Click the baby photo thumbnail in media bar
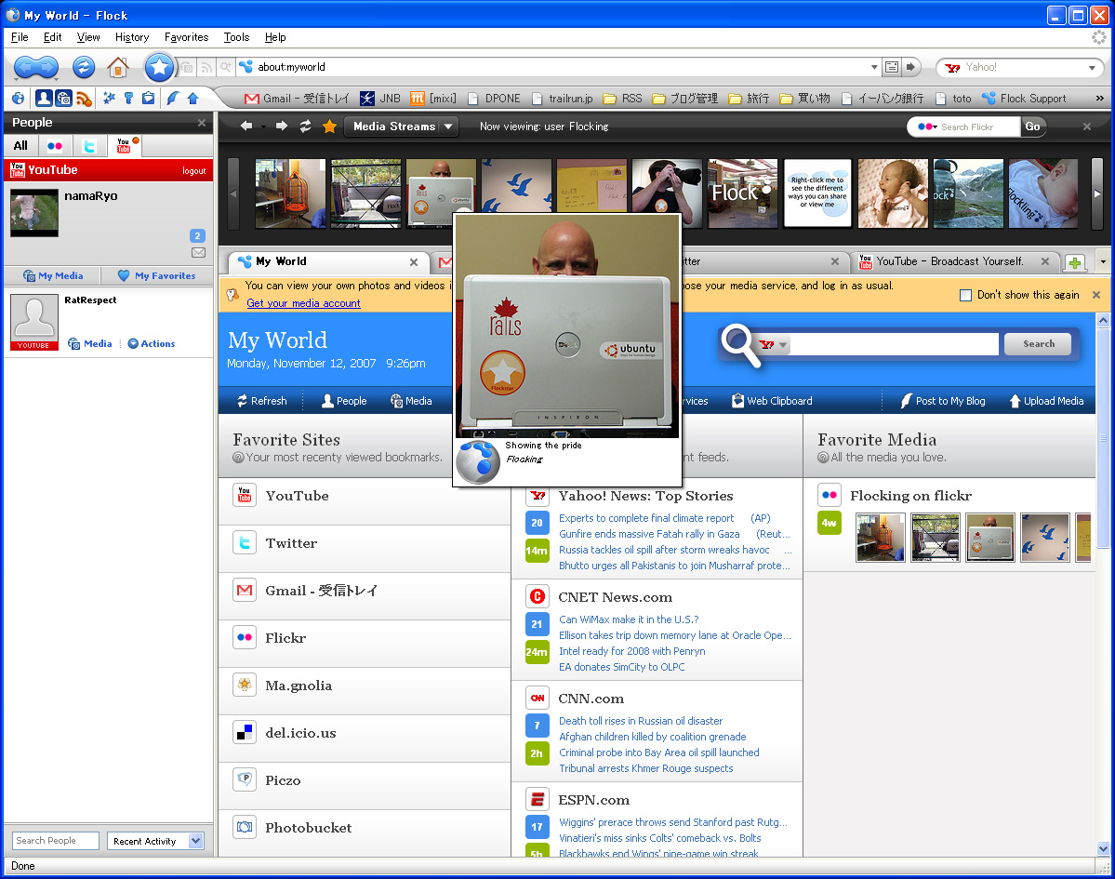The width and height of the screenshot is (1115, 879). [x=893, y=193]
